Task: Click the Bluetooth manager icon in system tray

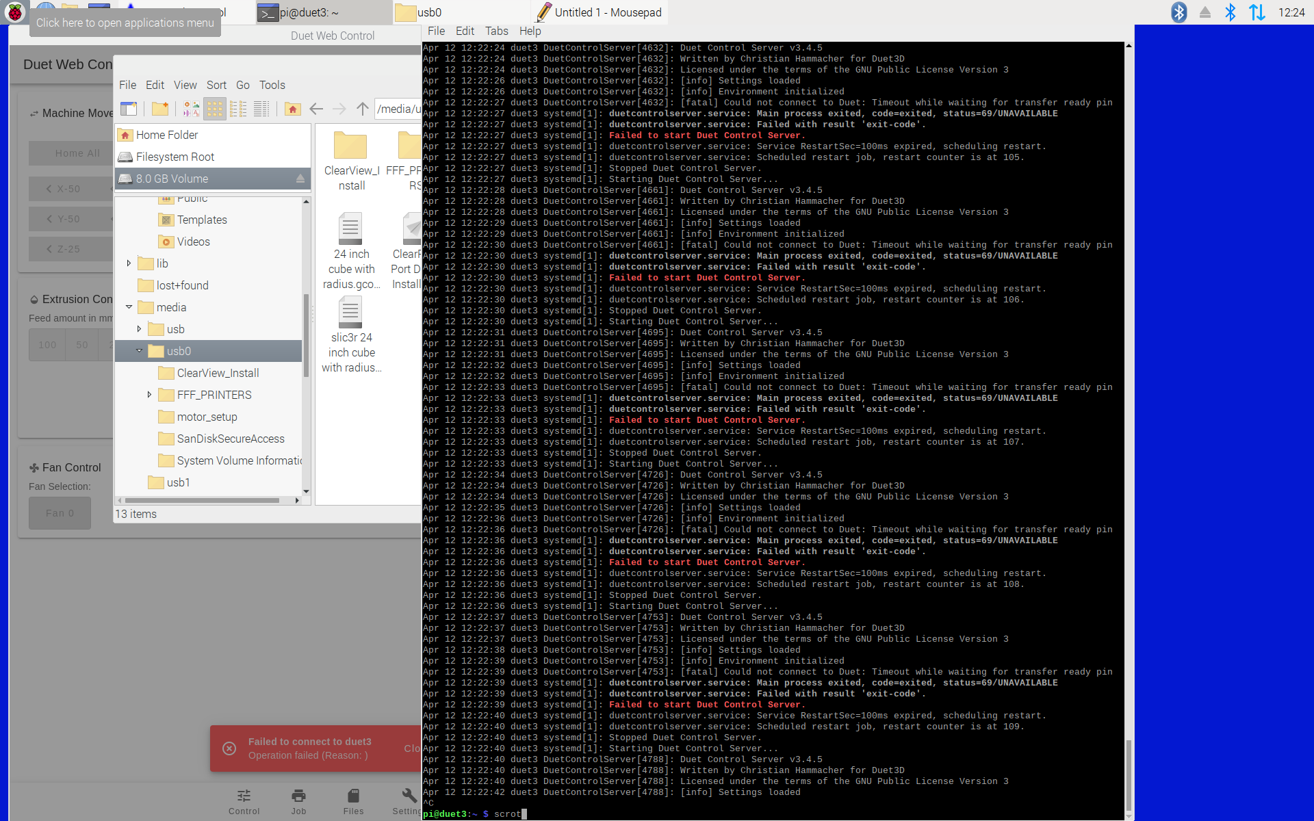Action: pos(1179,12)
